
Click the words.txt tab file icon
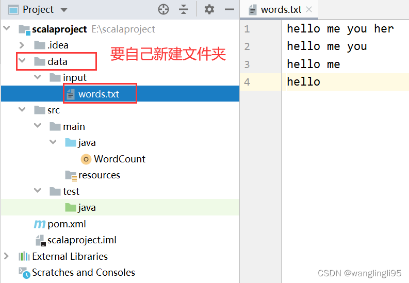coord(253,10)
